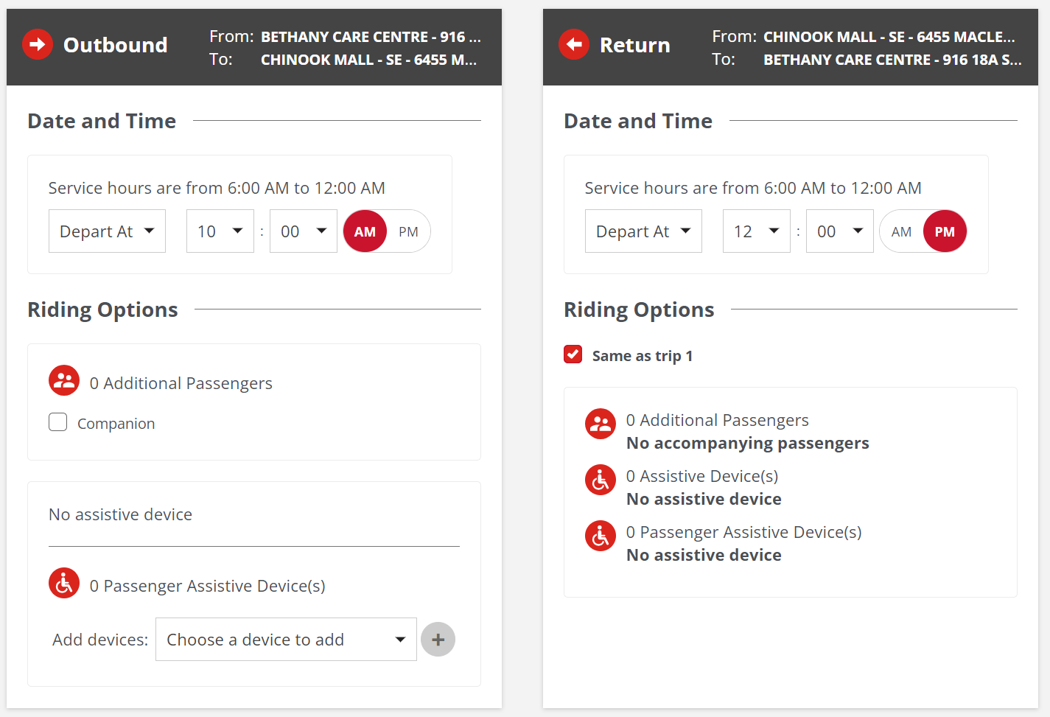Open the return Depart At dropdown

click(x=643, y=231)
